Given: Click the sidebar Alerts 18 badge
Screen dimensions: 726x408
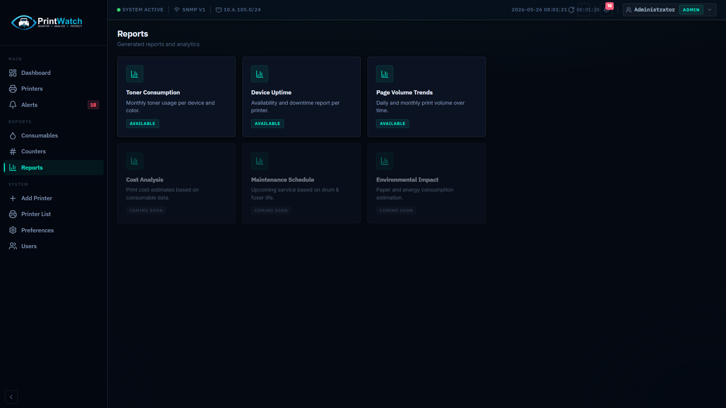Looking at the screenshot, I should 93,105.
